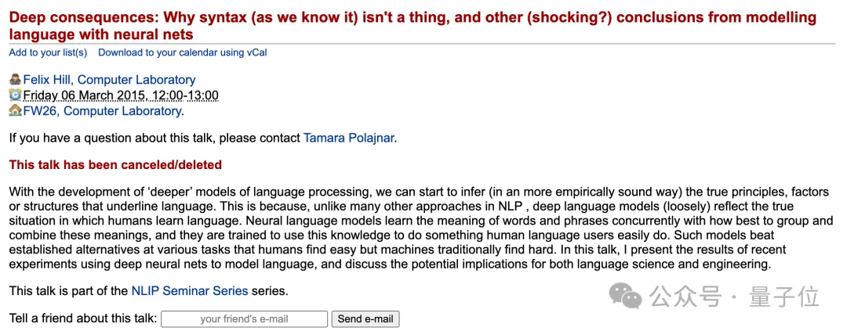Click the 'This talk has been canceled/deleted' notice
The height and width of the screenshot is (331, 847).
tap(115, 164)
